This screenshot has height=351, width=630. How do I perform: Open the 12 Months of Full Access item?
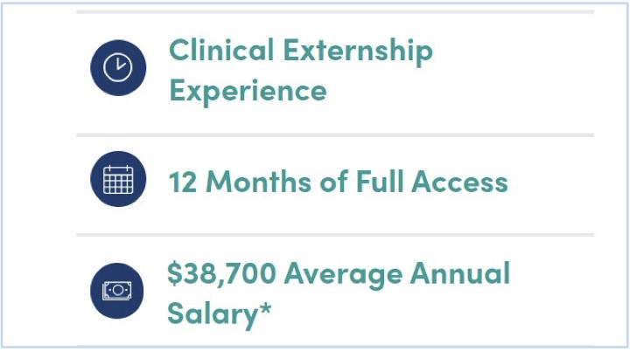coord(338,182)
